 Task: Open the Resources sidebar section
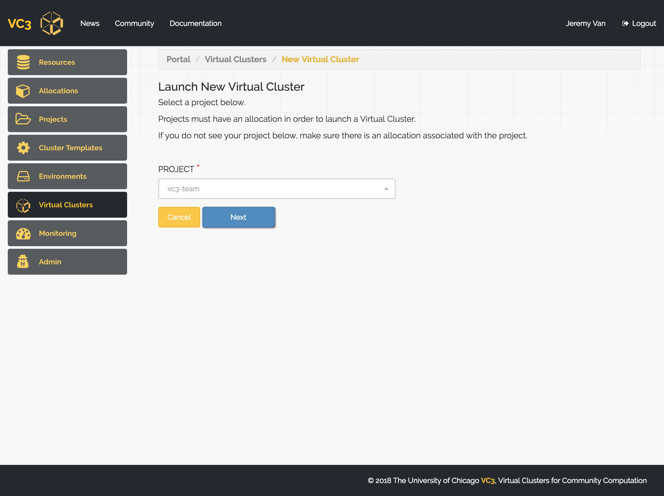[67, 62]
